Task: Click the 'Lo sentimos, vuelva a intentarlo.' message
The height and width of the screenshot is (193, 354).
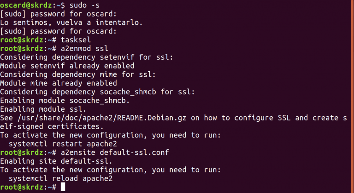Action: (x=71, y=23)
